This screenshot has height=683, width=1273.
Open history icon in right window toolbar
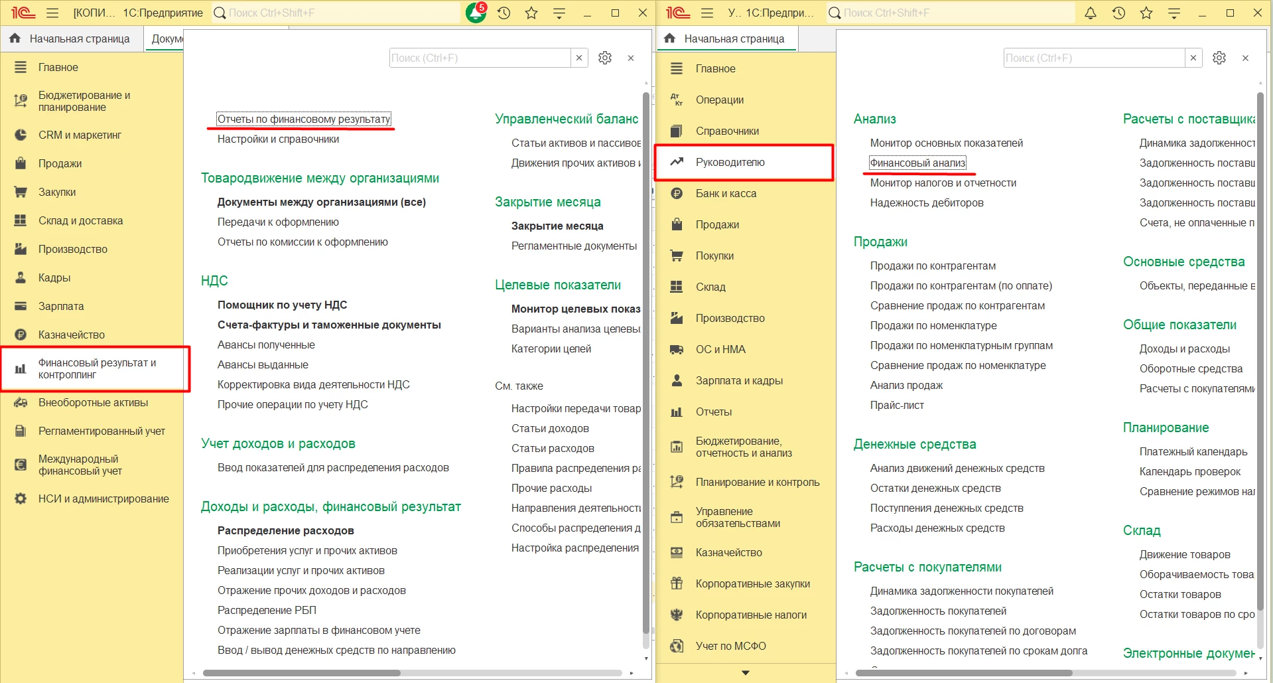coord(1118,13)
